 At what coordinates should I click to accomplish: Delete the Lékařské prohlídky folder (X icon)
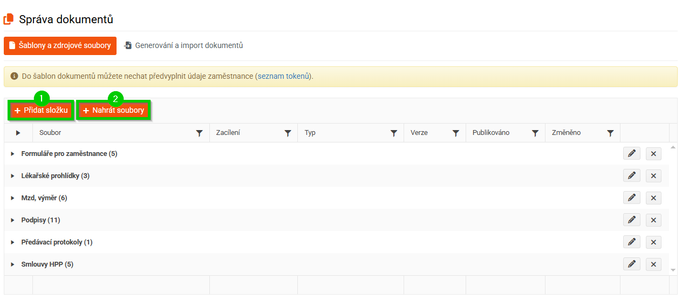(x=653, y=176)
